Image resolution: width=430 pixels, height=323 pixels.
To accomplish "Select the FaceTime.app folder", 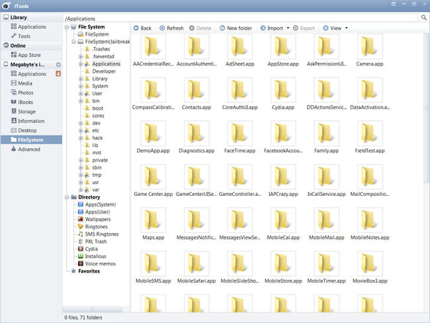I will (239, 137).
